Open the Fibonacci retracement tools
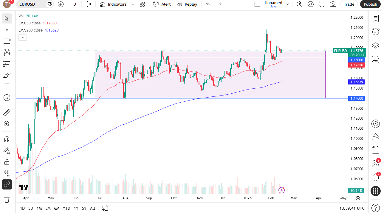The width and height of the screenshot is (381, 213). 7,41
